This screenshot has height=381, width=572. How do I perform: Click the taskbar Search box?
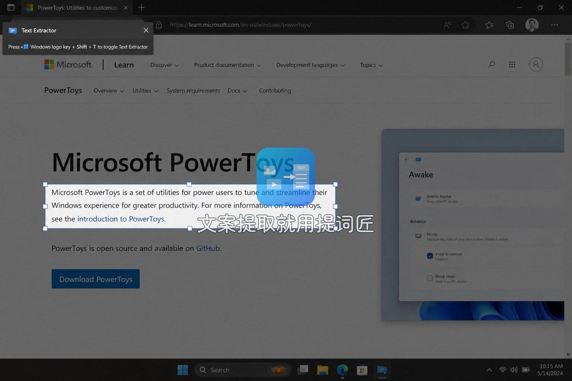[x=243, y=370]
